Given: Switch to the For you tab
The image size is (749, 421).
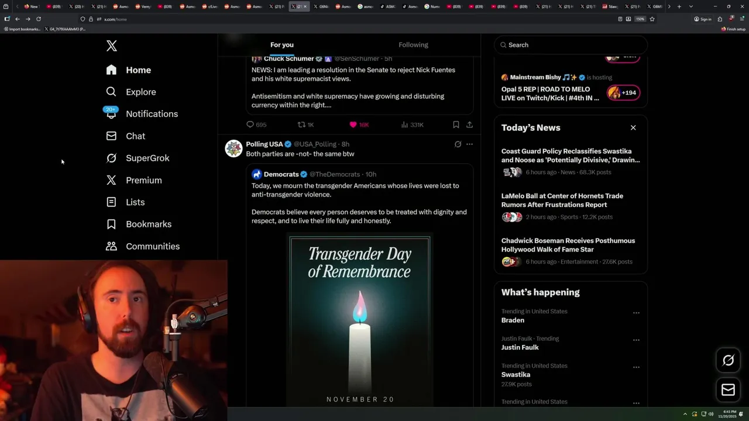Looking at the screenshot, I should coord(282,45).
